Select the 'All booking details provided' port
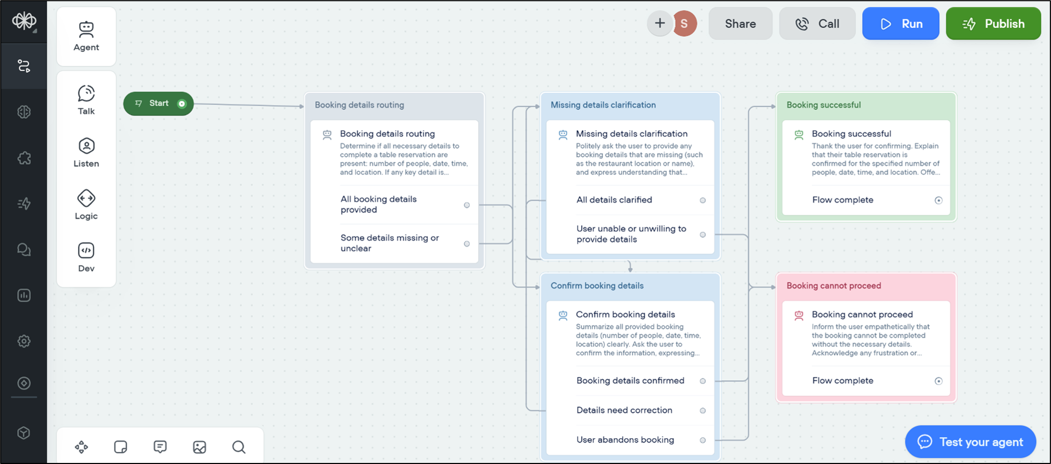The width and height of the screenshot is (1051, 464). tap(467, 205)
